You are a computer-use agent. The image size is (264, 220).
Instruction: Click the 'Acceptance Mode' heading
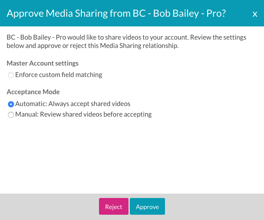[x=33, y=92]
